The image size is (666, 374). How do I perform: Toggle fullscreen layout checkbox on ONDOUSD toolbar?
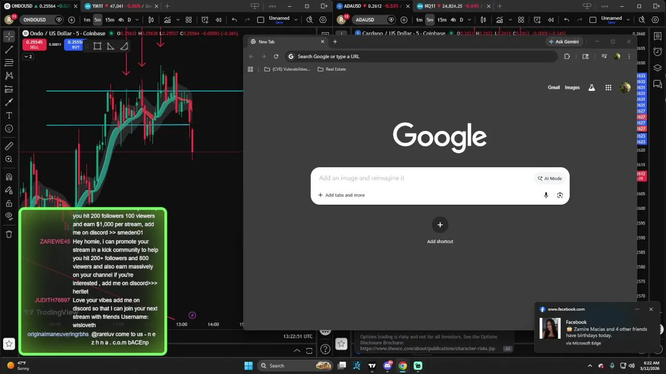(x=261, y=20)
